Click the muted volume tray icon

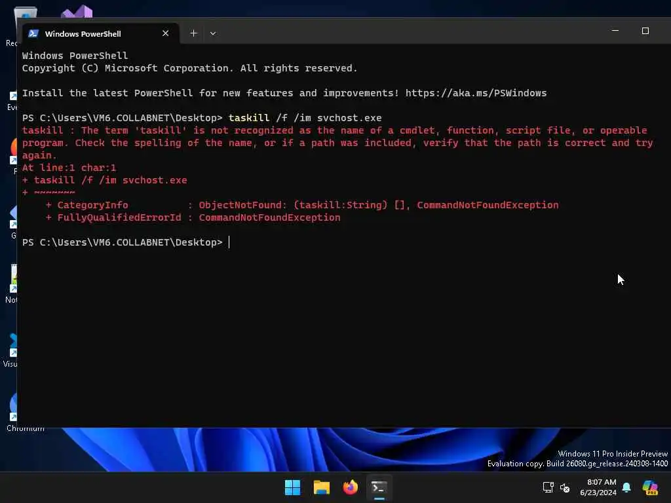565,487
